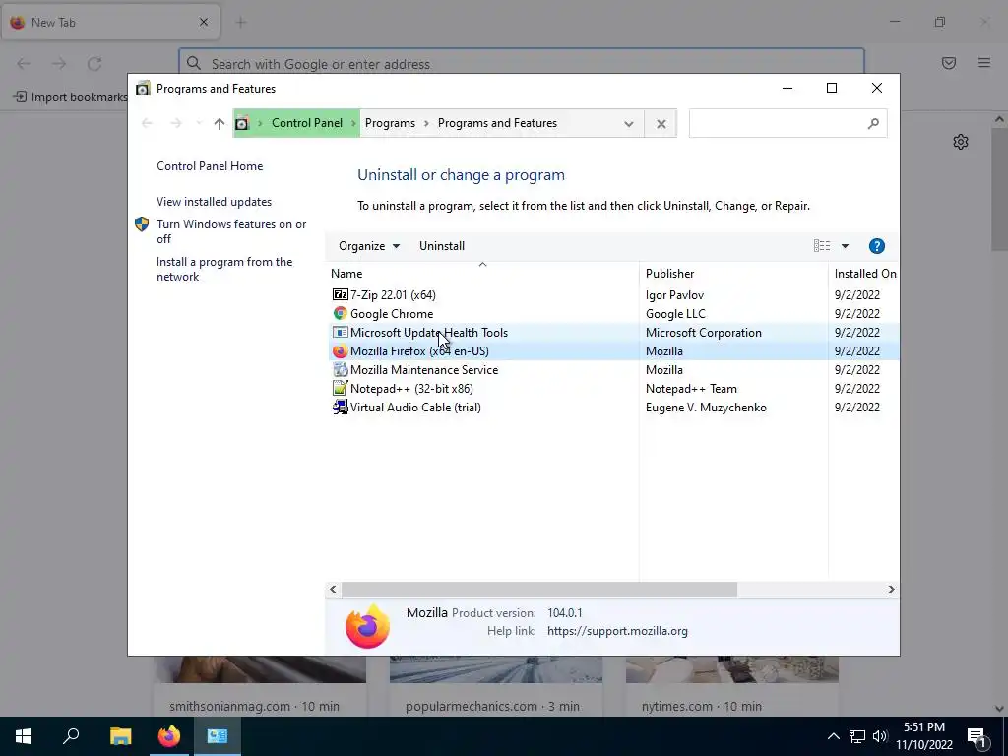
Task: Click product version 104.0.1 value
Action: (564, 612)
